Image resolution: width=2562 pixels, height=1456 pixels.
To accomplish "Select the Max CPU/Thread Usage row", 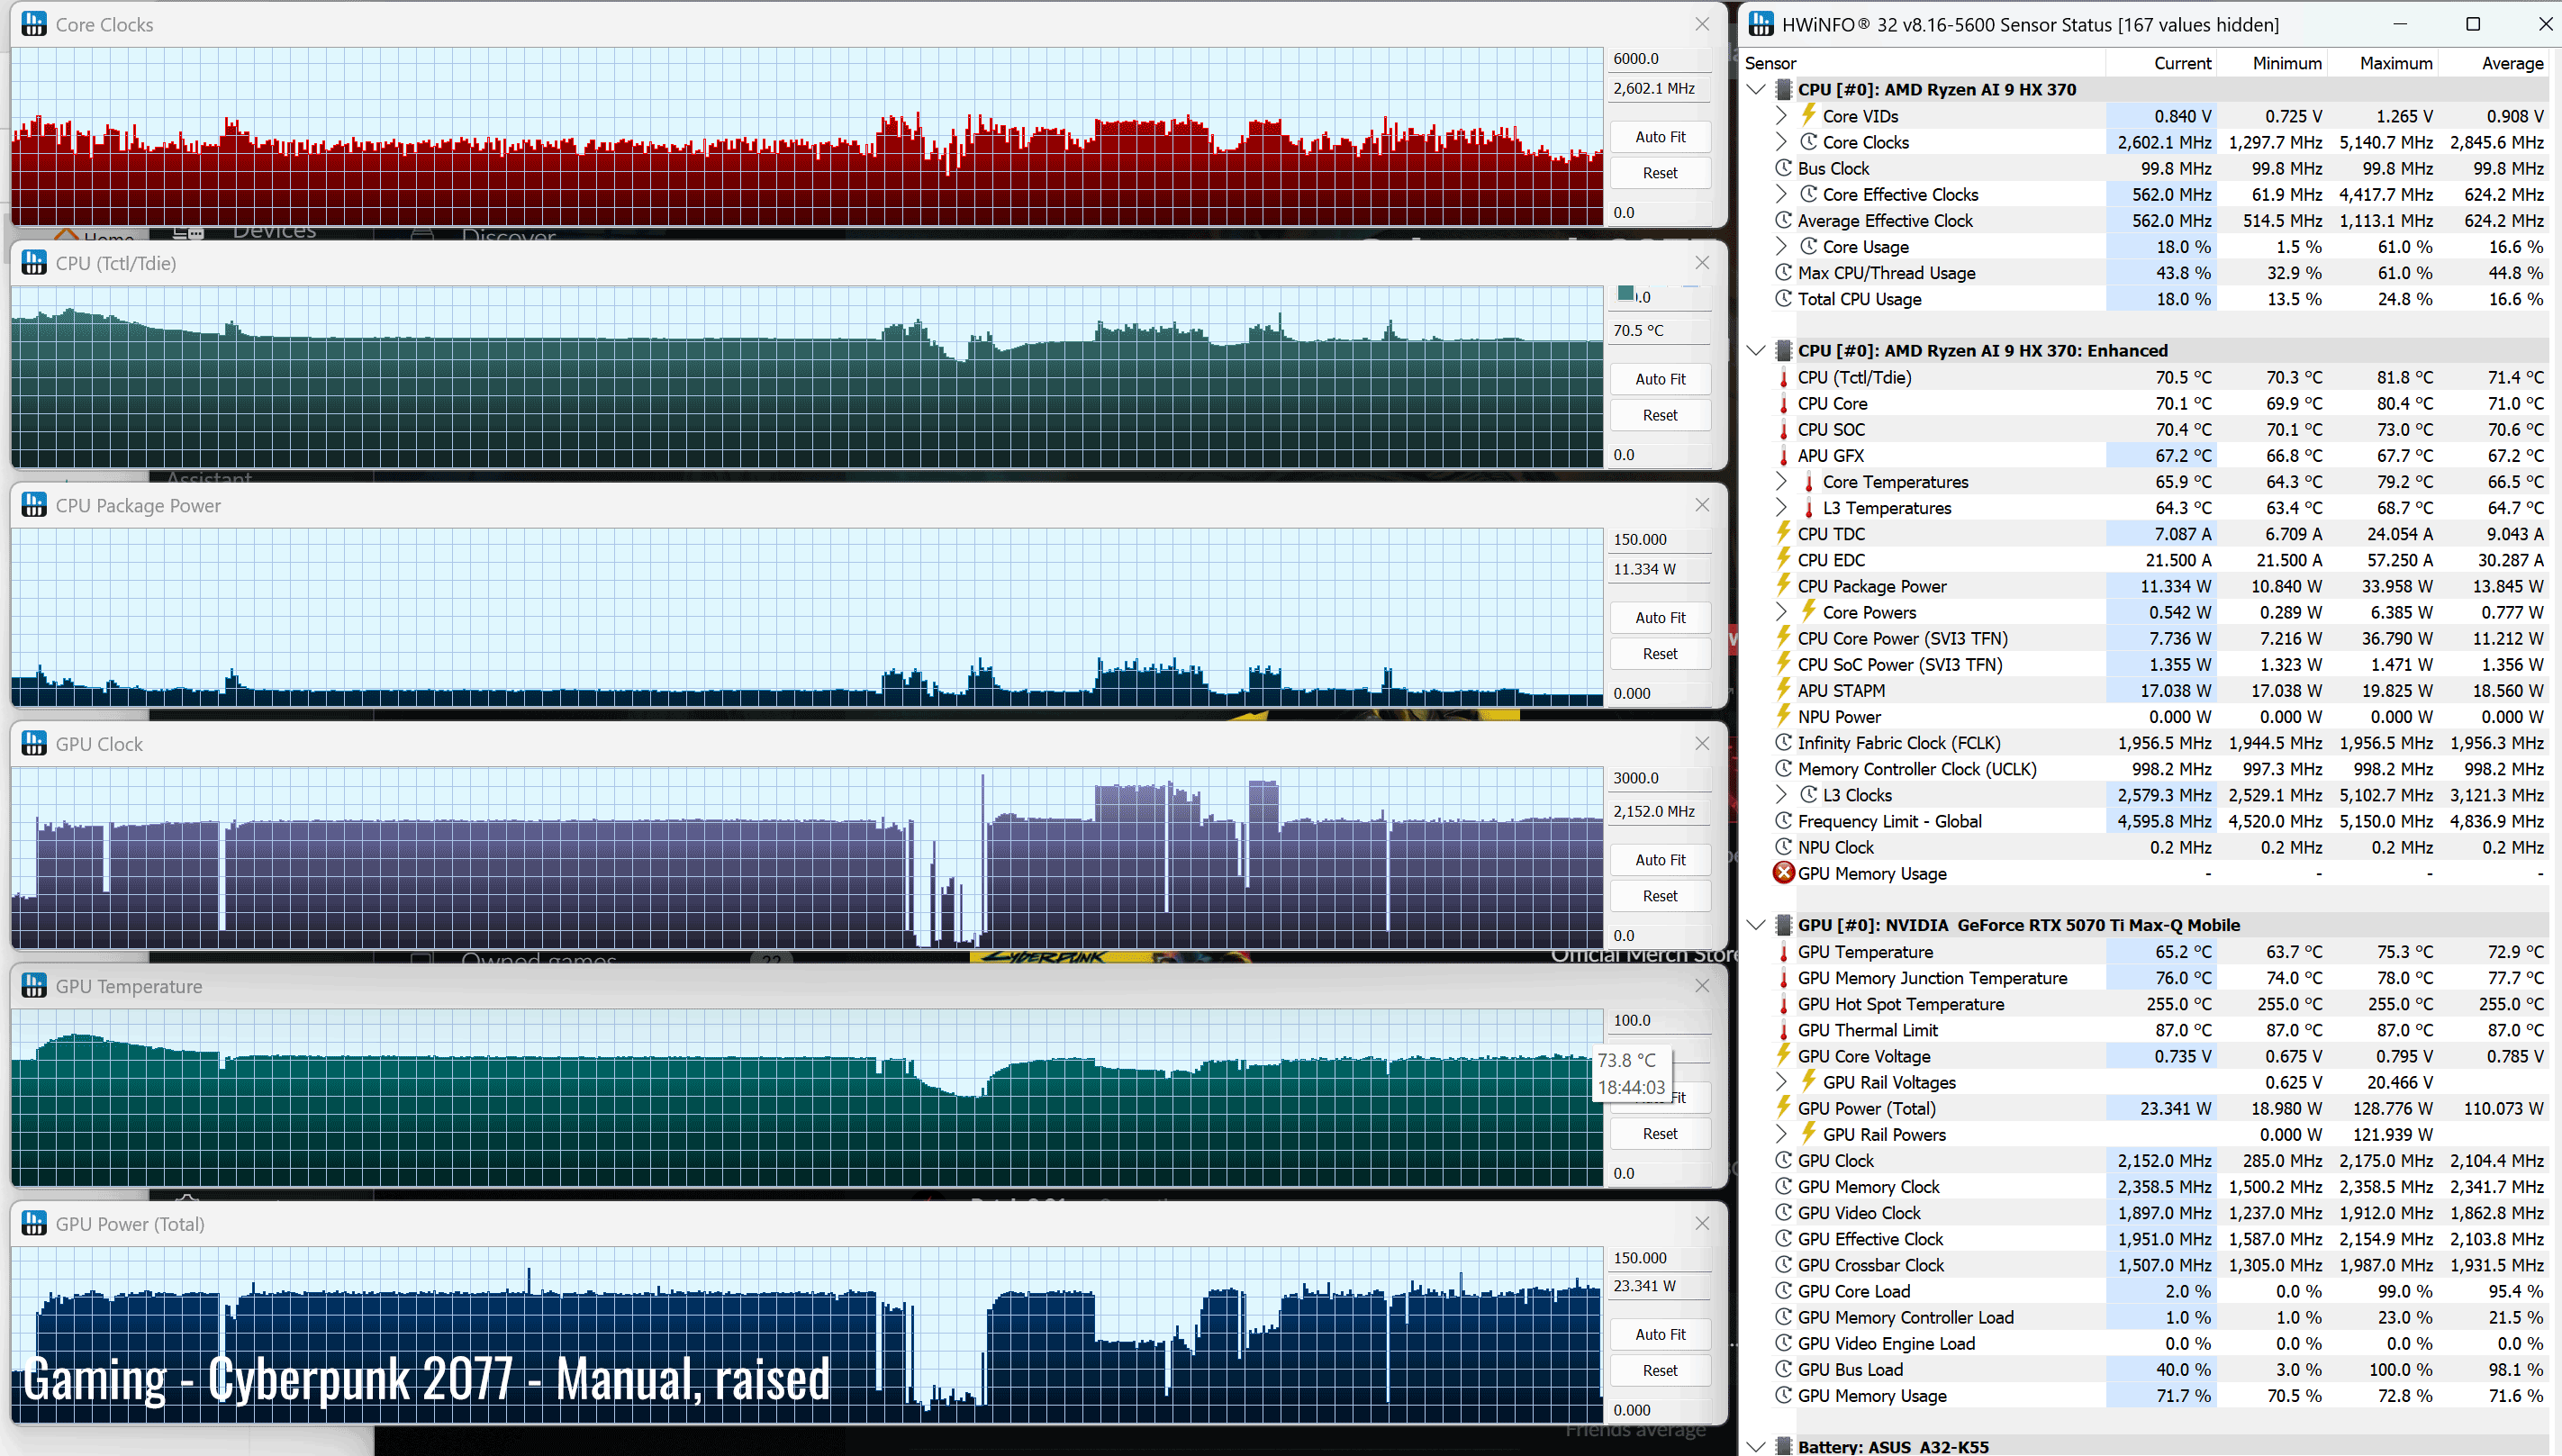I will [2160, 272].
